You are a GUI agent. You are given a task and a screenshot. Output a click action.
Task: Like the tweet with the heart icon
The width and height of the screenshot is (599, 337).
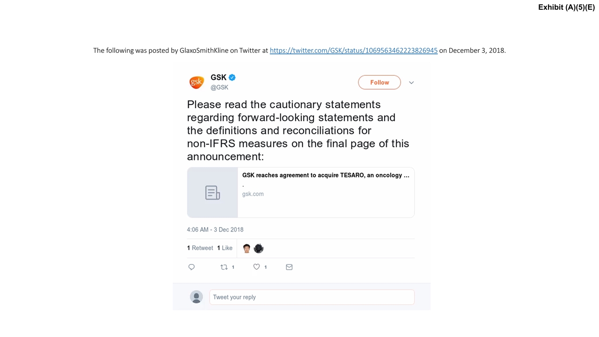(x=256, y=267)
